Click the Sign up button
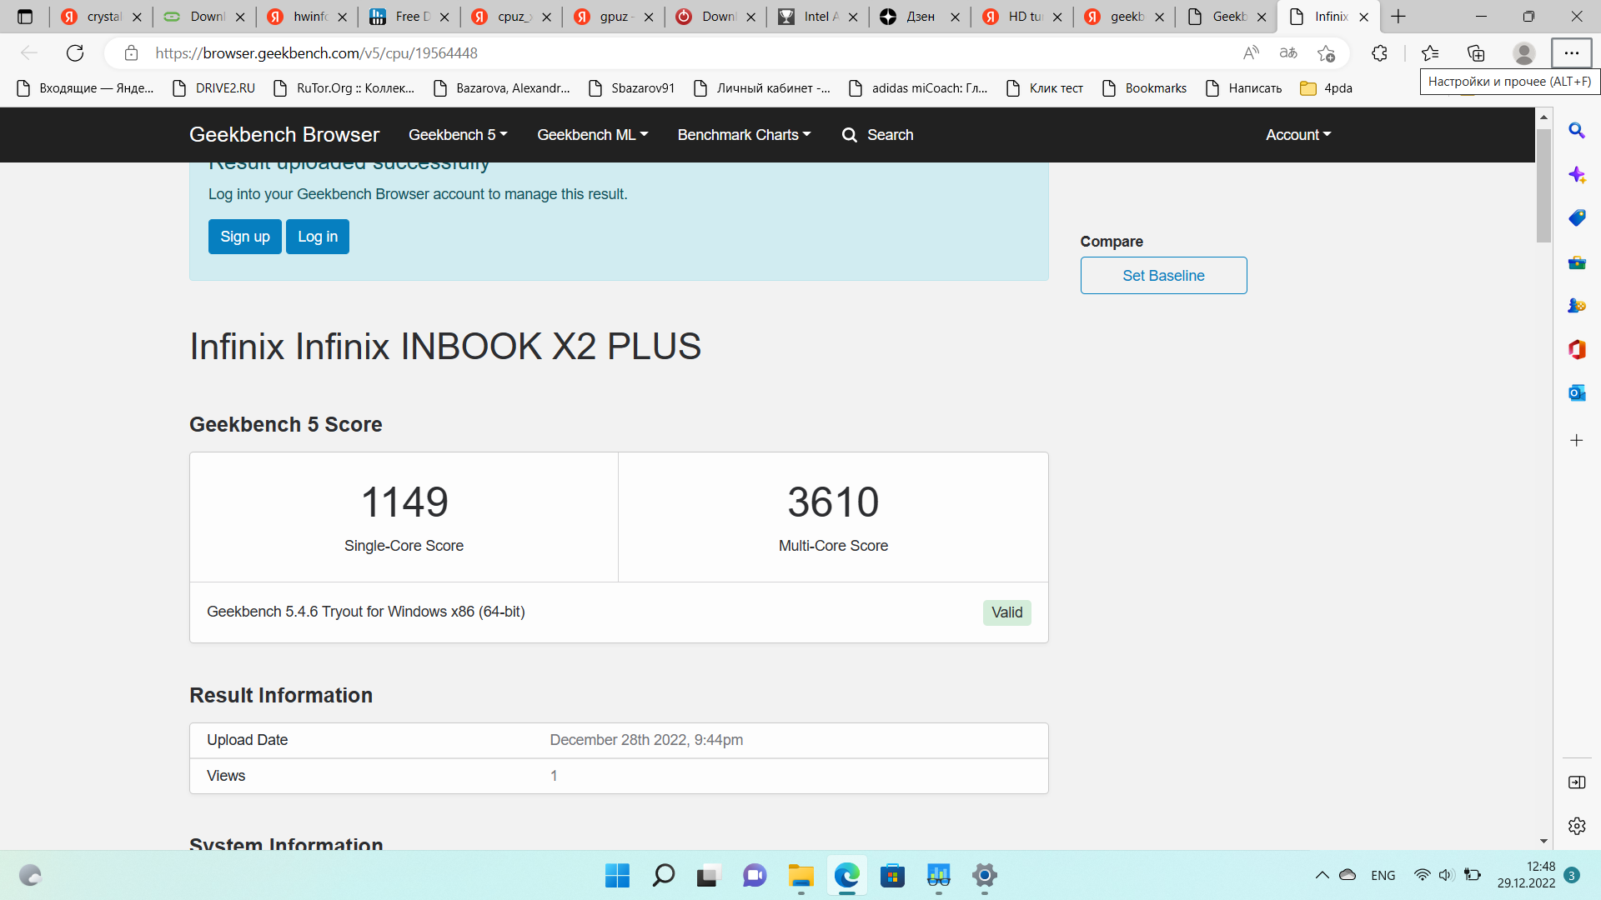The width and height of the screenshot is (1601, 900). (x=245, y=237)
